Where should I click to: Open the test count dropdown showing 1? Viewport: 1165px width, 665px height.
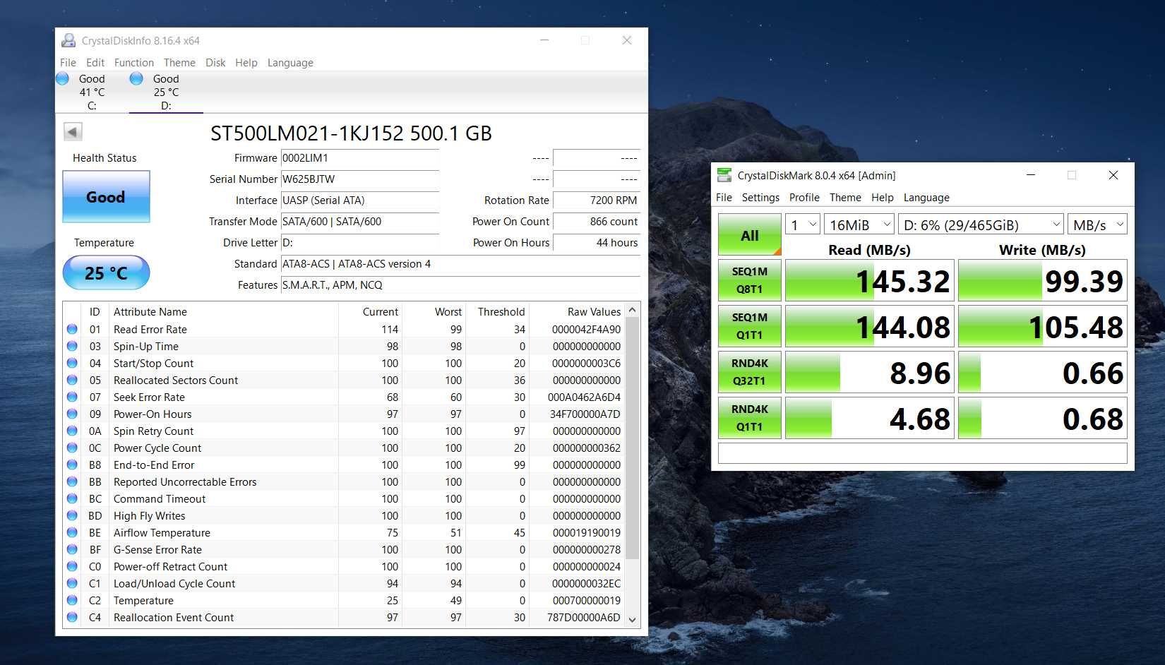[803, 224]
